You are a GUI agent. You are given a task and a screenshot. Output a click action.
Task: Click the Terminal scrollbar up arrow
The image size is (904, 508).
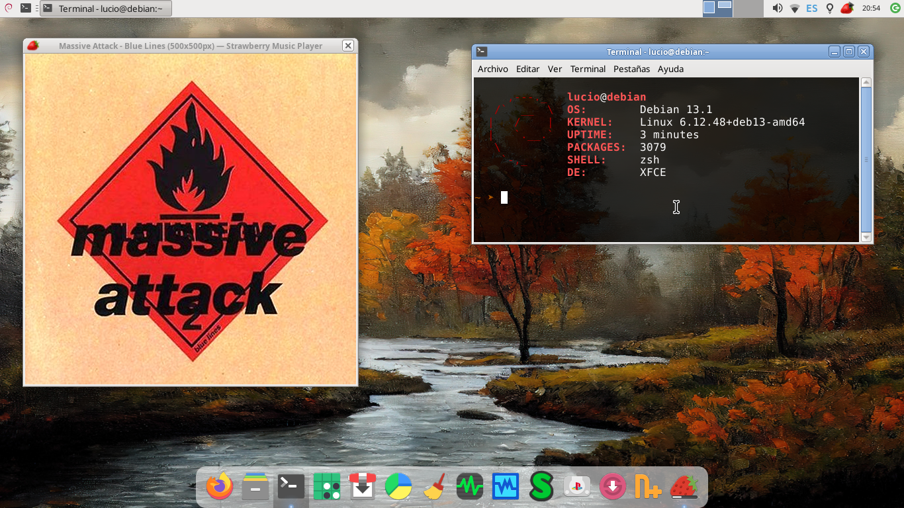[x=866, y=82]
